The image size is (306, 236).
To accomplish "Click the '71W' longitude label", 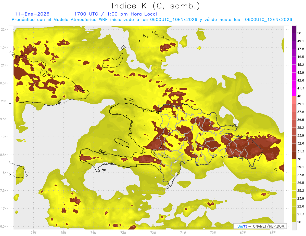I will coord(183,233).
